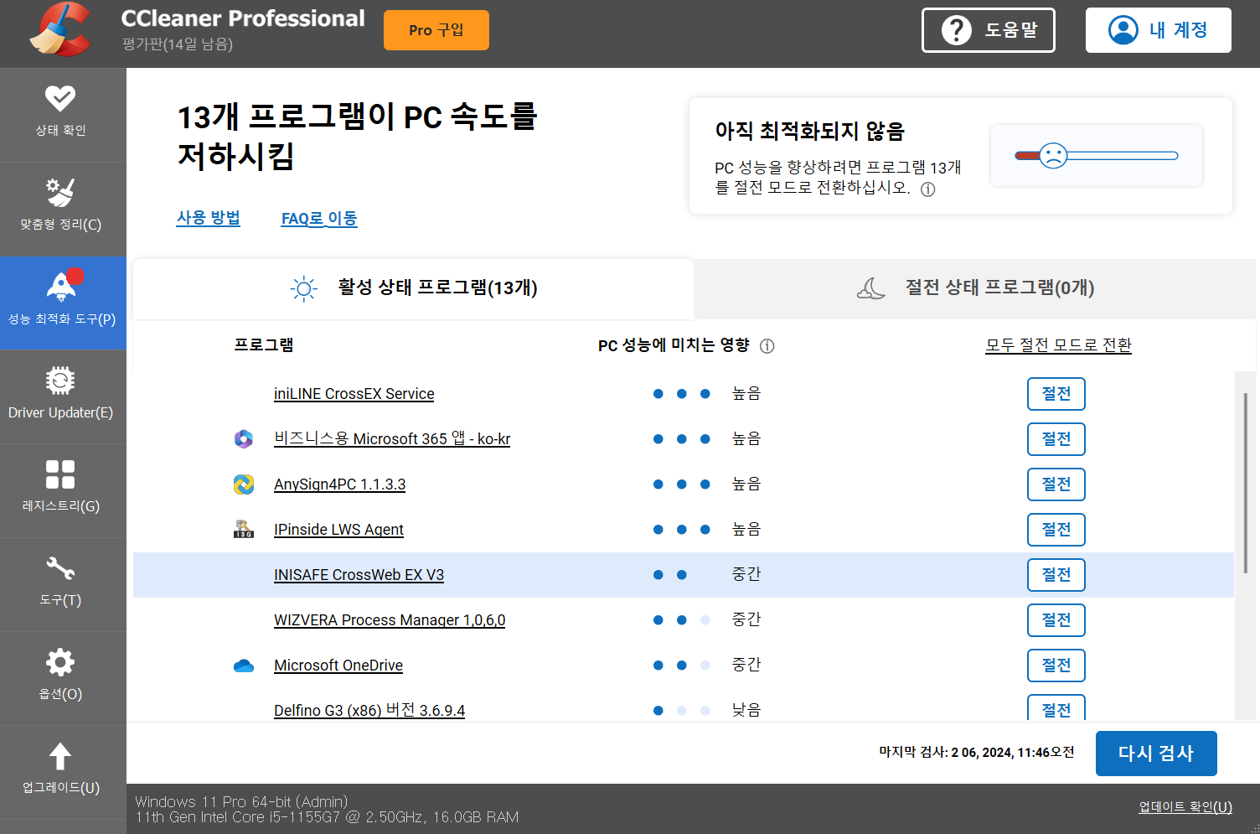Click the red notification badge on the rocket
Image resolution: width=1260 pixels, height=834 pixels.
pyautogui.click(x=75, y=276)
